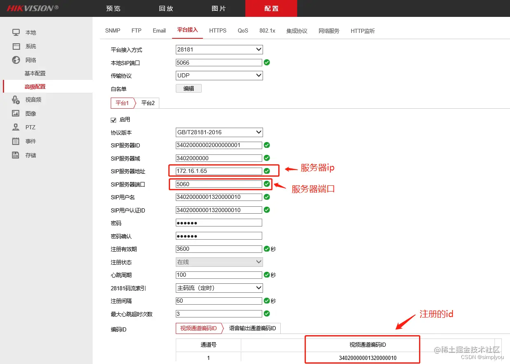
Task: Switch to the 802.1x tab
Action: (267, 30)
